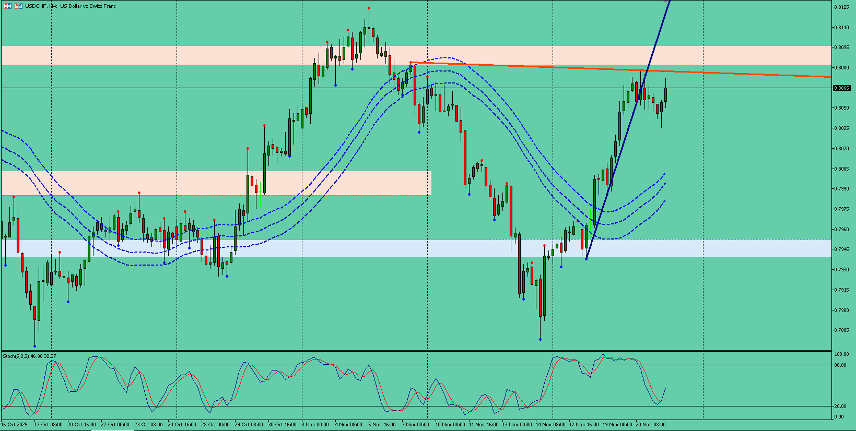Click the 3 Nov 00:00 time label
The width and height of the screenshot is (856, 431).
(x=314, y=425)
